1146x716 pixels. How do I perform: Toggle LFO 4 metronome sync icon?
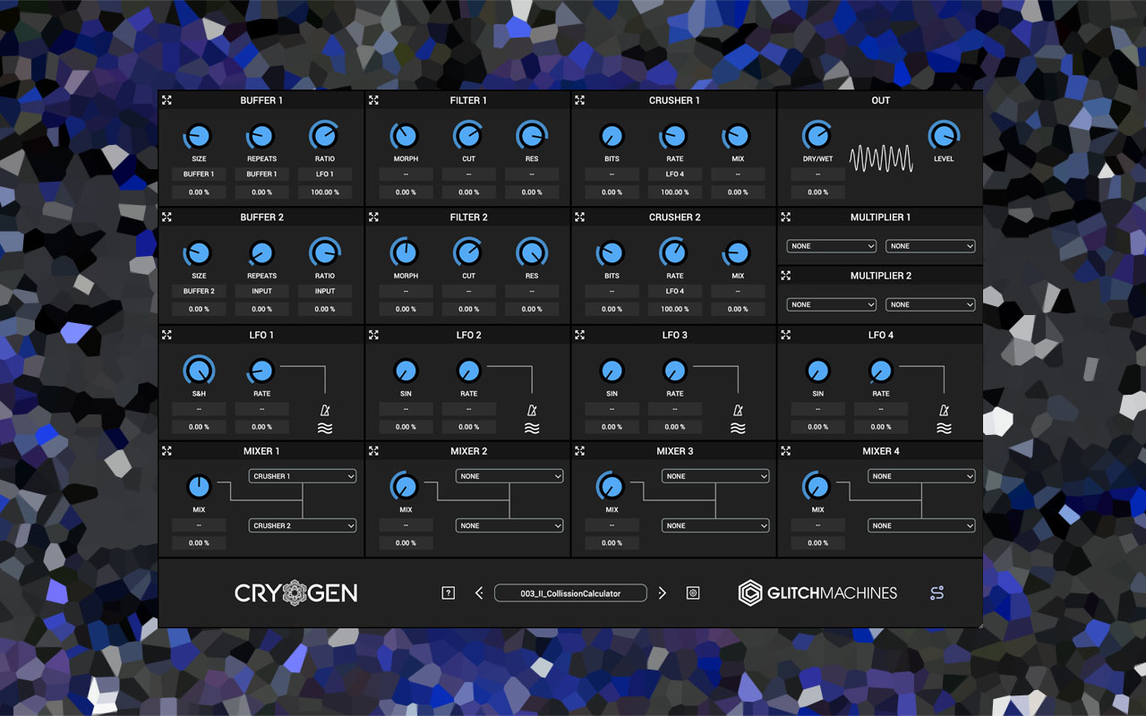point(944,411)
